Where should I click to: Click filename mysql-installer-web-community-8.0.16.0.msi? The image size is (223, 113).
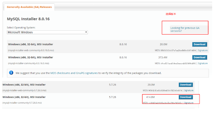(31, 50)
